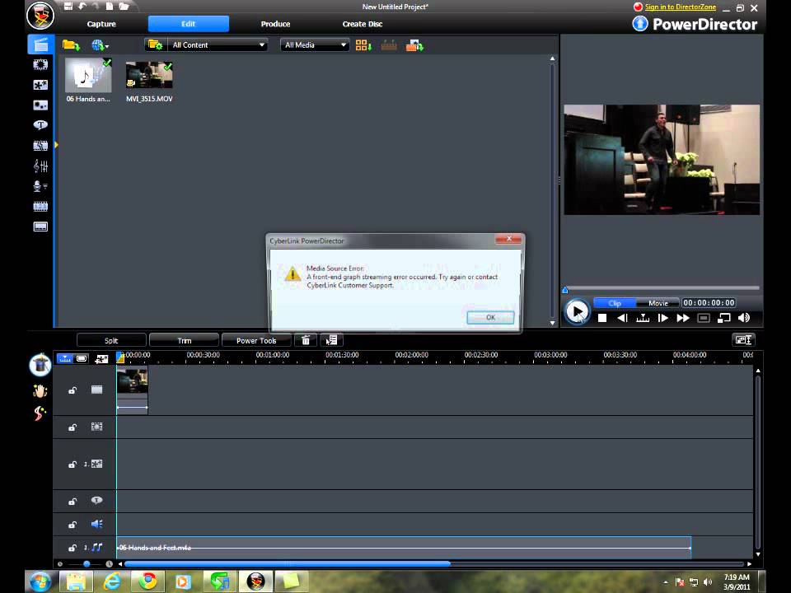The height and width of the screenshot is (593, 791).
Task: Open the download media globe dropdown
Action: pos(100,45)
